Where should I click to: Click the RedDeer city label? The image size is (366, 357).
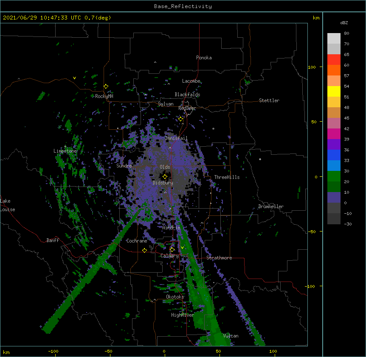[x=187, y=108]
